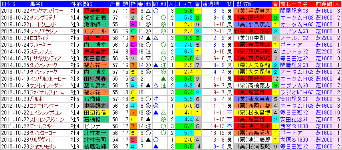
Task: Click the M7 column header
Action: click(x=156, y=4)
